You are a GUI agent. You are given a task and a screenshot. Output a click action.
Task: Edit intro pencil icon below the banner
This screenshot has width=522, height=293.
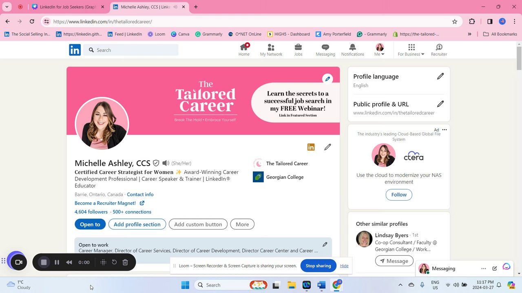tap(327, 147)
